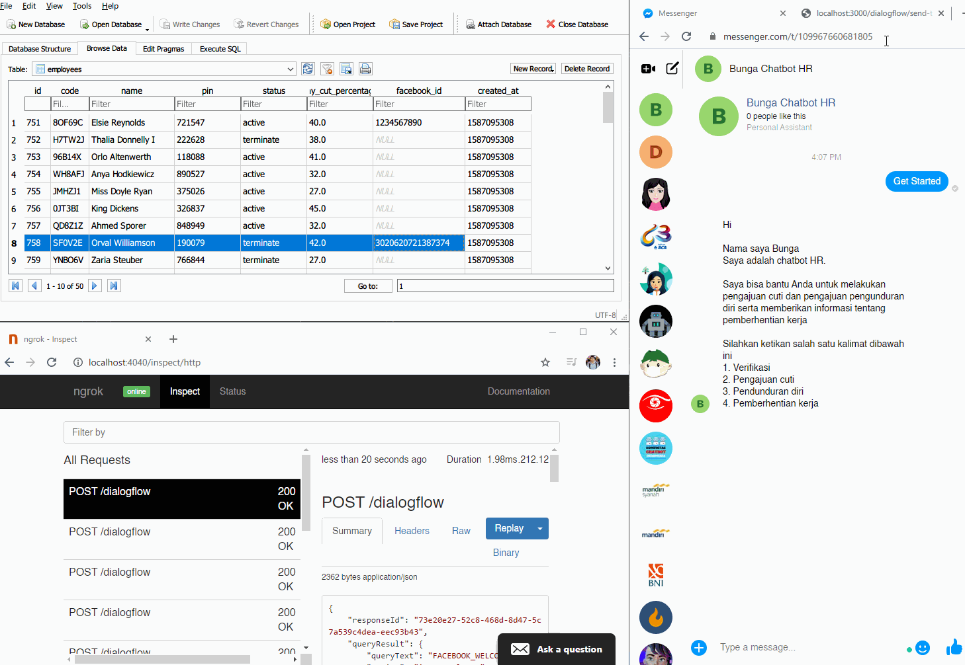The width and height of the screenshot is (965, 665).
Task: Open the Tools menu
Action: click(82, 6)
